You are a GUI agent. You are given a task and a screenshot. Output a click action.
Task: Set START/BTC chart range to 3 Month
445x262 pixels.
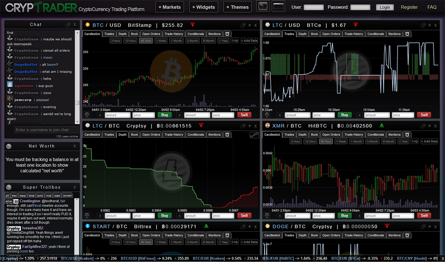pos(192,242)
